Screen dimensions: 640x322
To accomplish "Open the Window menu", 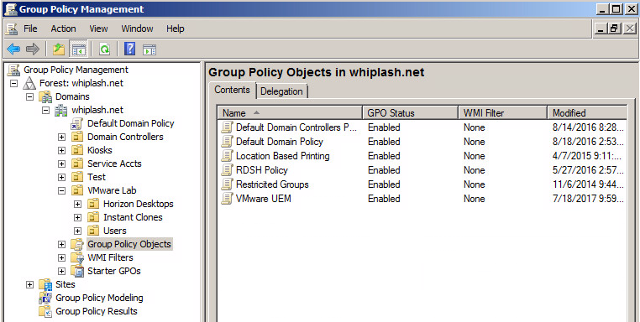I will [x=137, y=29].
